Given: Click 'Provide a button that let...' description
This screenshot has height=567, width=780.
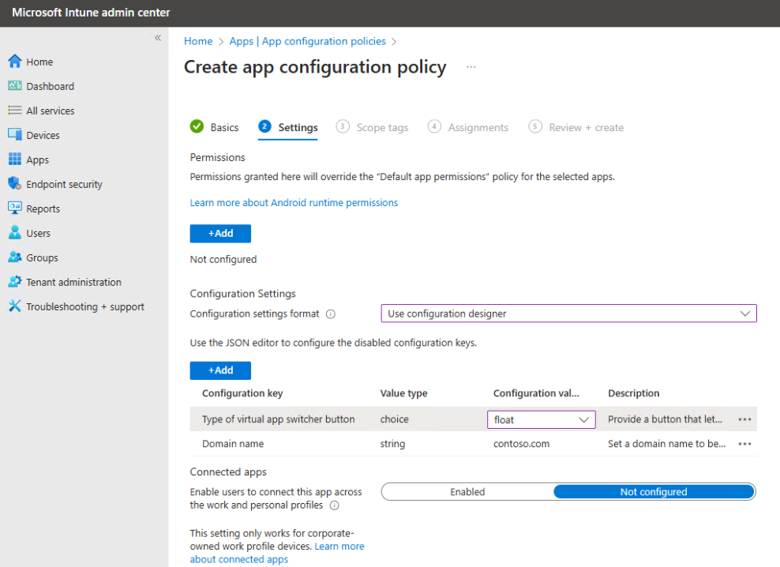Looking at the screenshot, I should [x=665, y=419].
